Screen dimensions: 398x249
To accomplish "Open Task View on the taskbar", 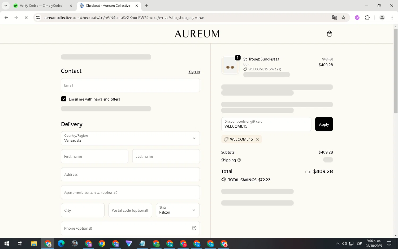I will pos(20,243).
